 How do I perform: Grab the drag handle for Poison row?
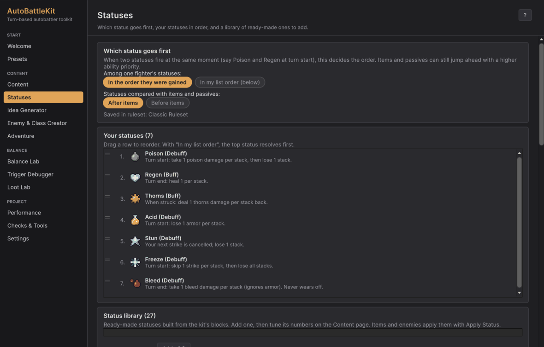[x=107, y=154]
